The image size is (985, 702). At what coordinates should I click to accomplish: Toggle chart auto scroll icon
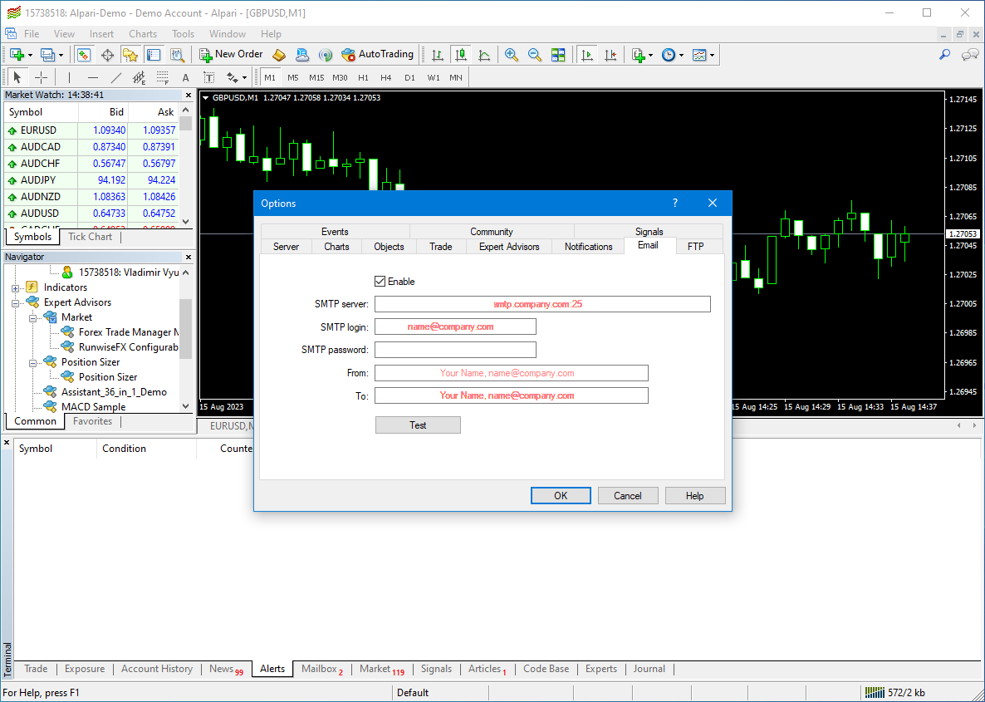tap(586, 55)
